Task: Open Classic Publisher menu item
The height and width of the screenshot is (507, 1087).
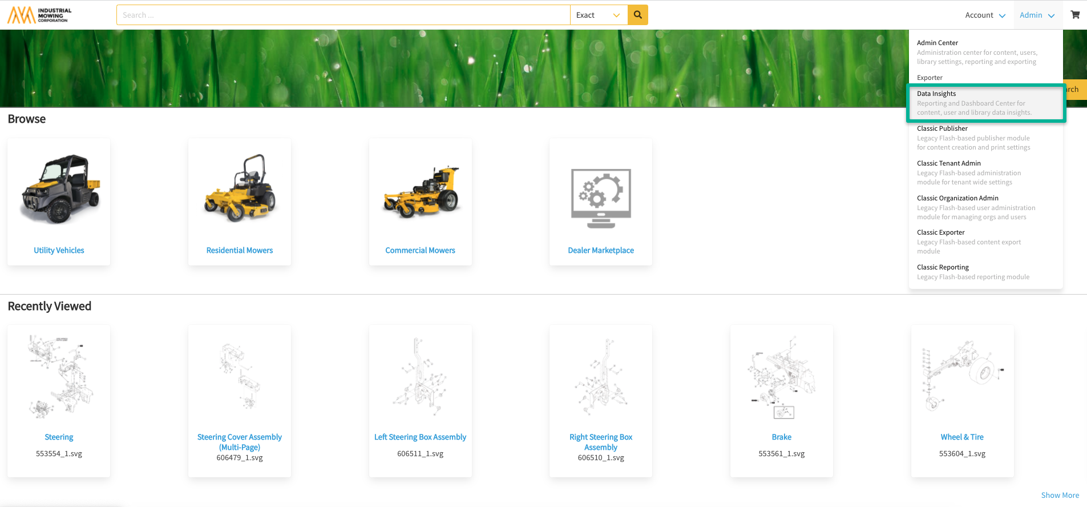Action: (x=942, y=128)
